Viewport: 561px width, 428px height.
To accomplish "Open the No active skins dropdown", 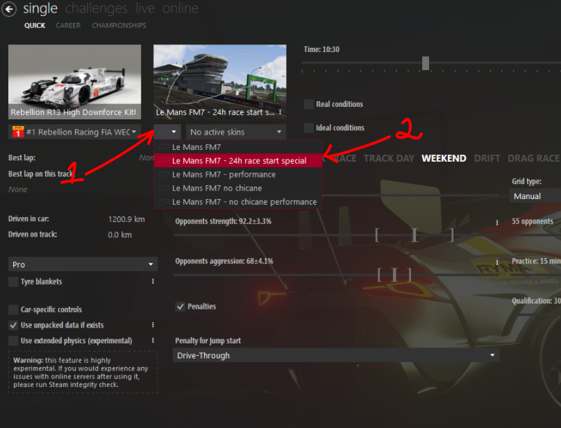I will (x=236, y=132).
